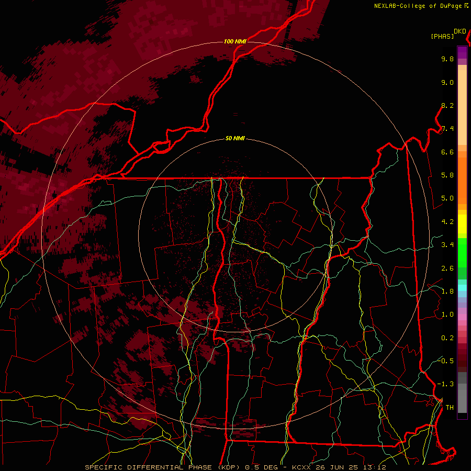Image resolution: width=471 pixels, height=471 pixels.
Task: Select the -0.5 legend value
Action: 445,361
